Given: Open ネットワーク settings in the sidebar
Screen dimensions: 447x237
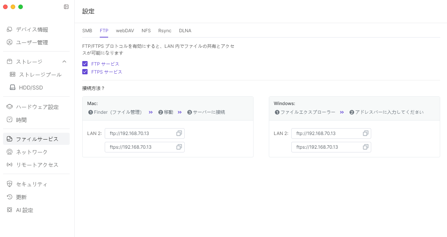Looking at the screenshot, I should [x=32, y=152].
